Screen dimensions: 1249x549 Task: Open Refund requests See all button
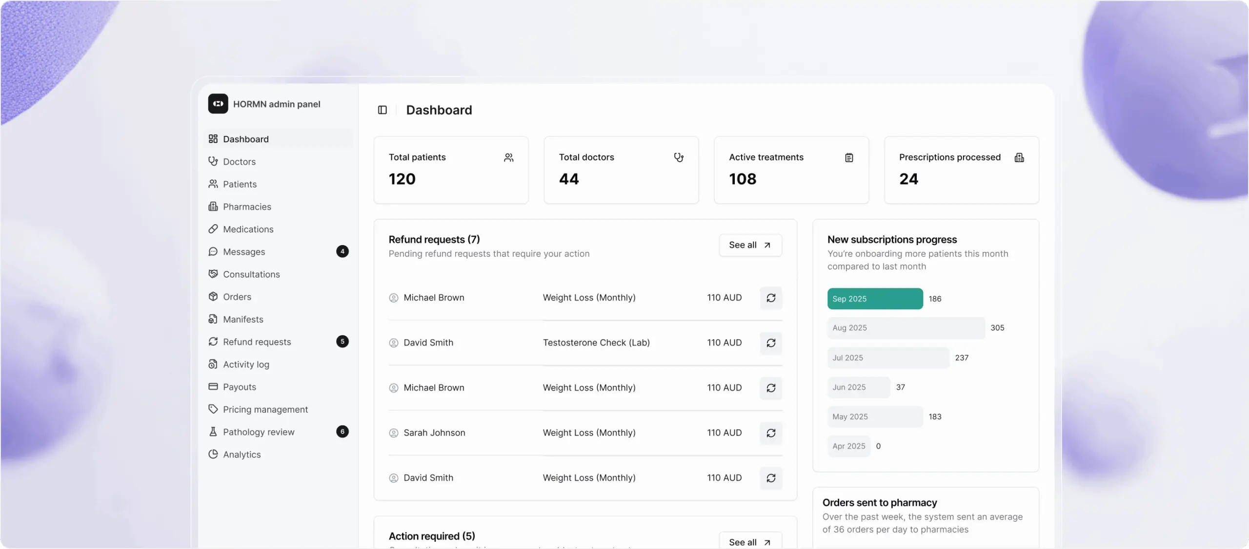click(750, 245)
